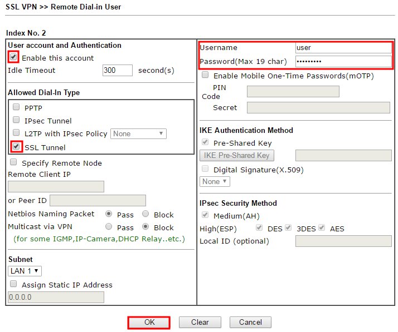Screen dimensions: 398x332
Task: Toggle the SSL Tunnel checkbox
Action: [x=16, y=146]
